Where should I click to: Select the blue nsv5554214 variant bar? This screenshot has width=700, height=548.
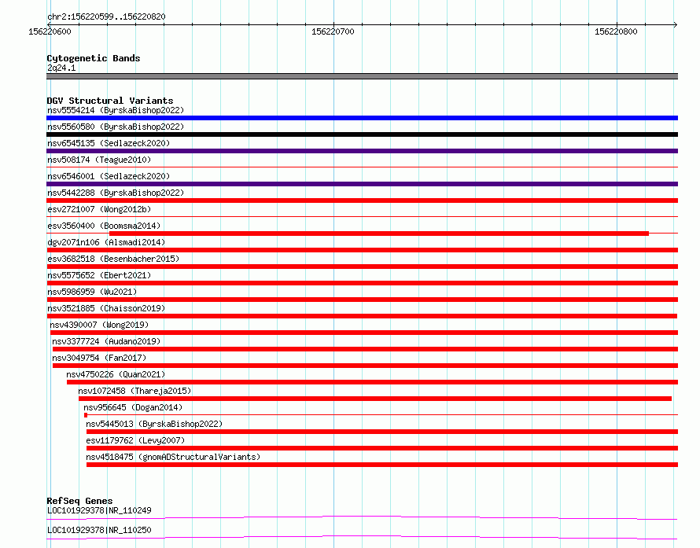pyautogui.click(x=362, y=118)
